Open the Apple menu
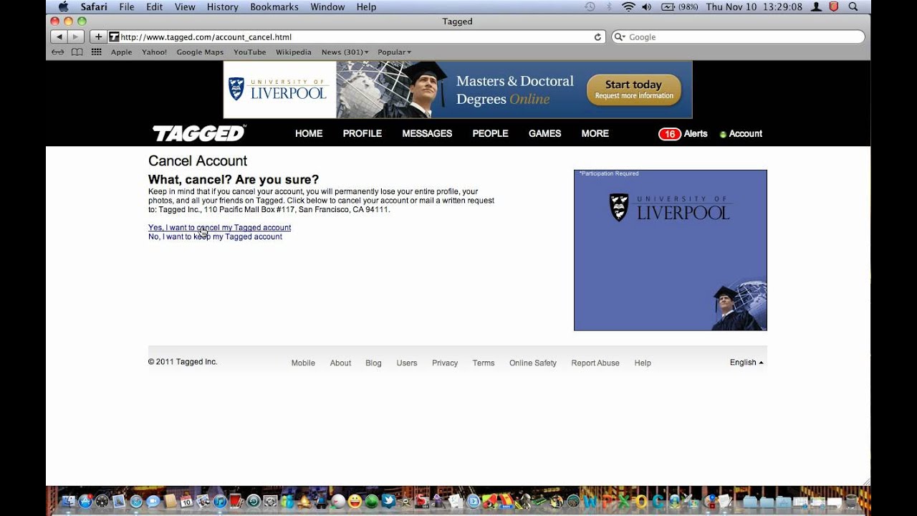The image size is (917, 516). click(x=63, y=6)
